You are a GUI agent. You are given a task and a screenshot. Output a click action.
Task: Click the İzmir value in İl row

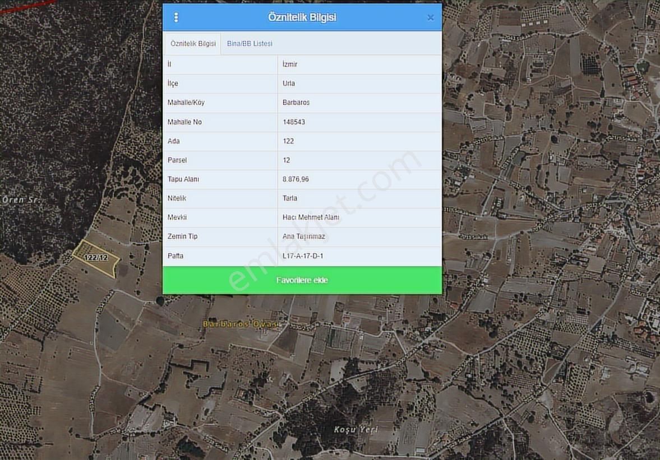290,64
